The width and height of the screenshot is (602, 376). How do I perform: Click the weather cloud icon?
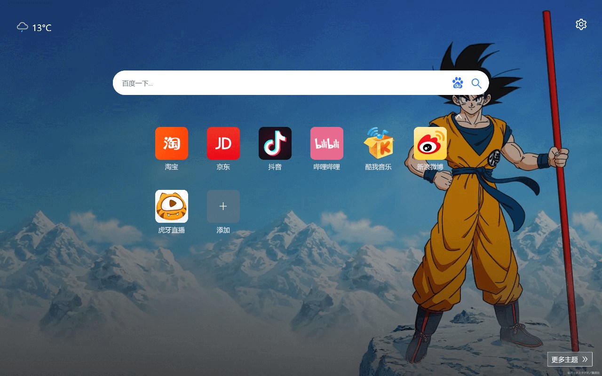22,27
